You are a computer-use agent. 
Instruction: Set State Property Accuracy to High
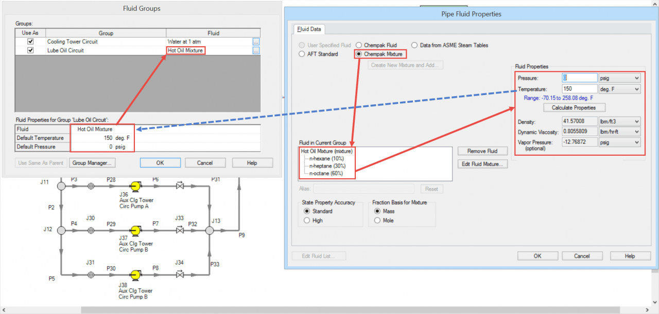tap(307, 220)
